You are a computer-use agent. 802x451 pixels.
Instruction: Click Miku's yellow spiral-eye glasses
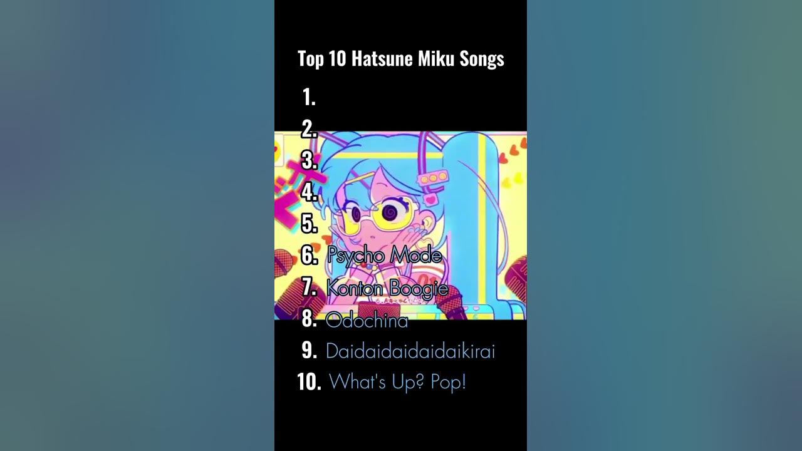tap(377, 215)
